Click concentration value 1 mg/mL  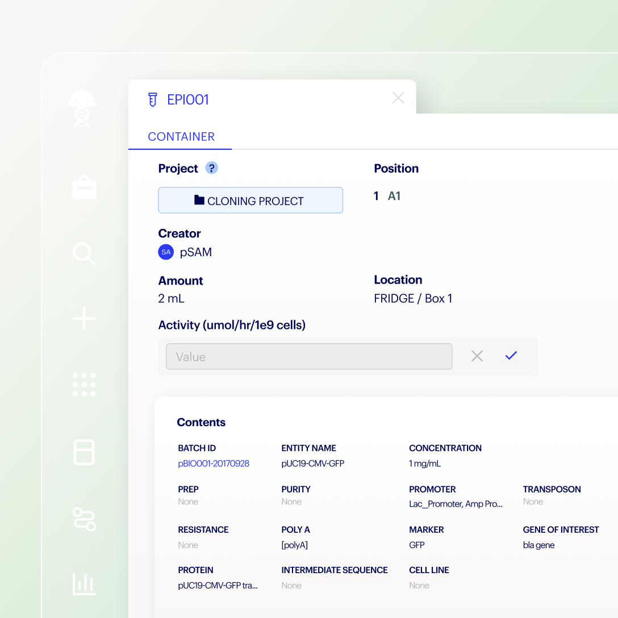(x=424, y=463)
